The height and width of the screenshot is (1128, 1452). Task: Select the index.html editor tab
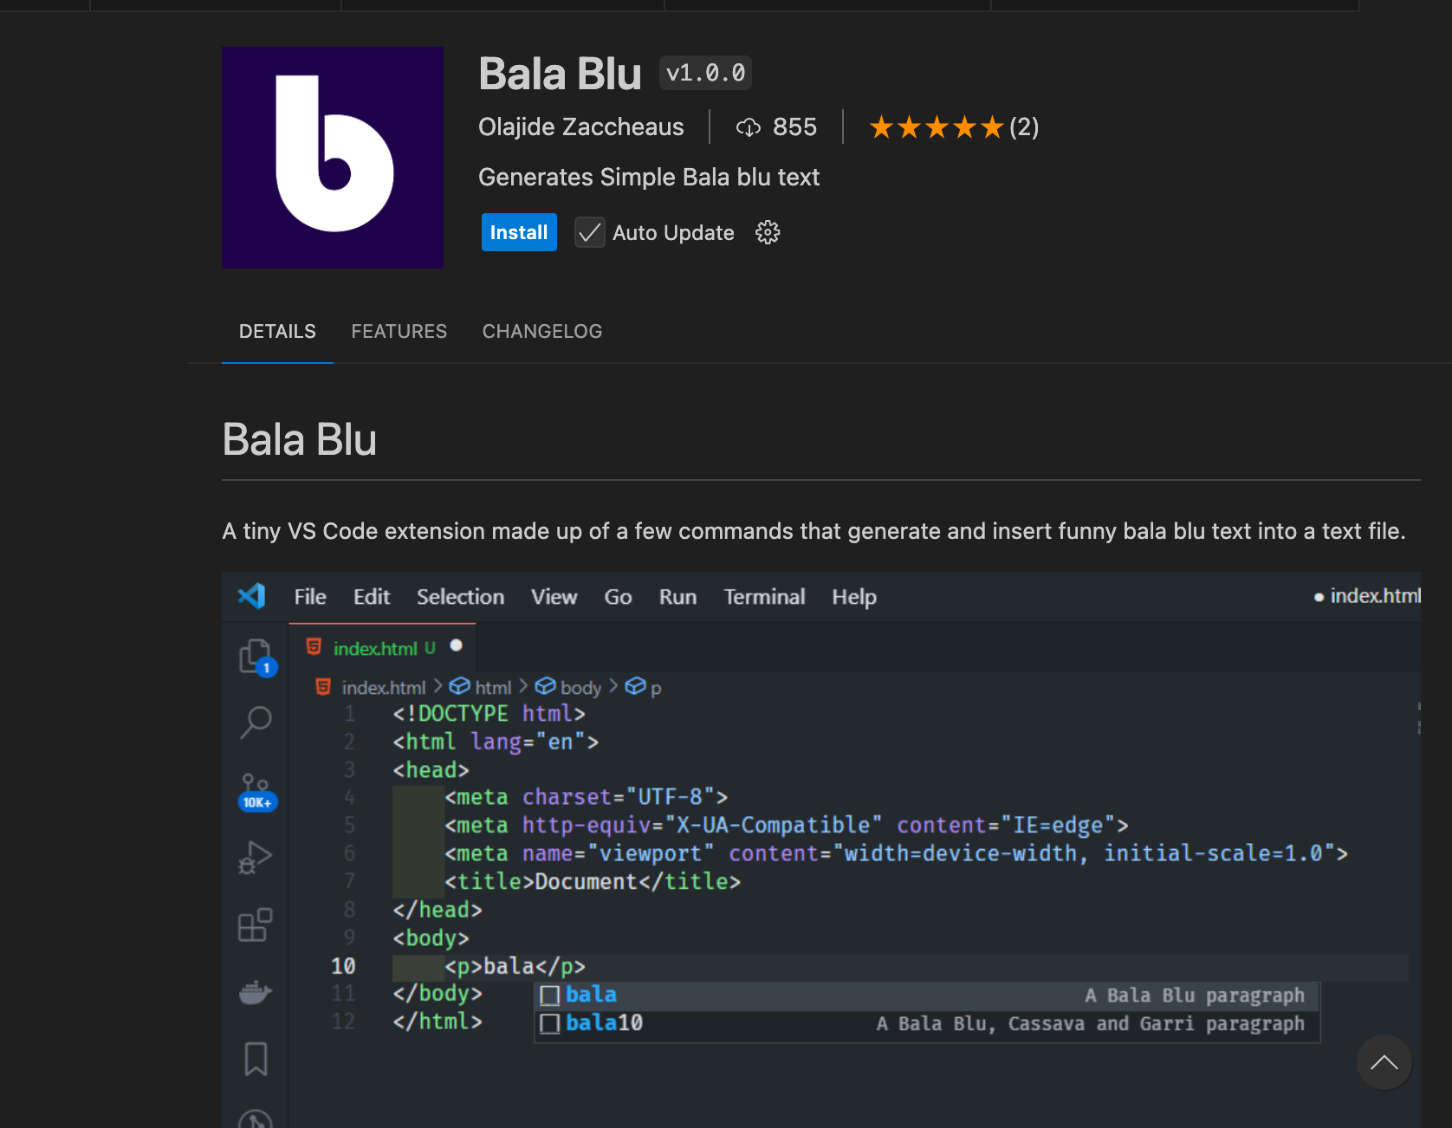[x=383, y=647]
